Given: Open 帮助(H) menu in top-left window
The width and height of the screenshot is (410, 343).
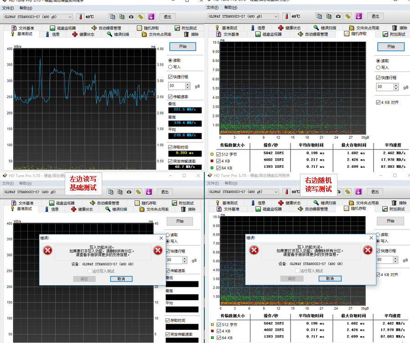Looking at the screenshot, I should 26,8.
